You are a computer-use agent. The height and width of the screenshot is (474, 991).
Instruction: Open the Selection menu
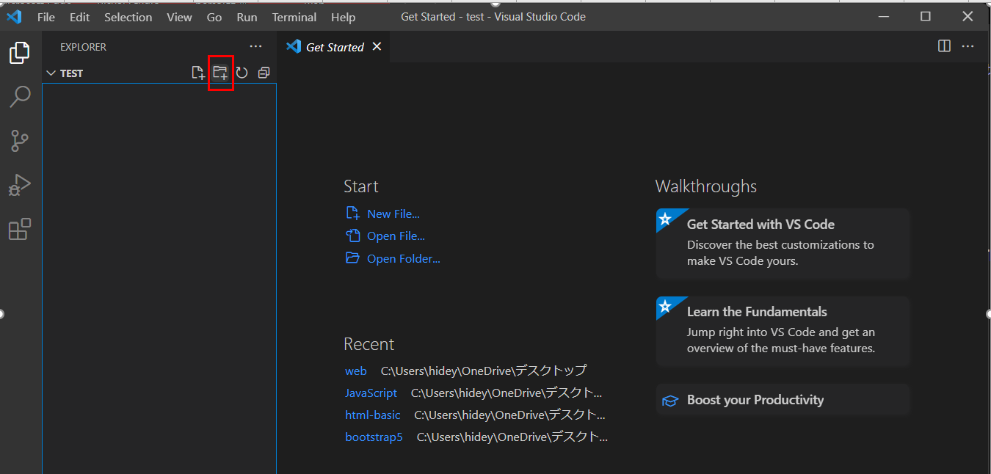point(128,17)
